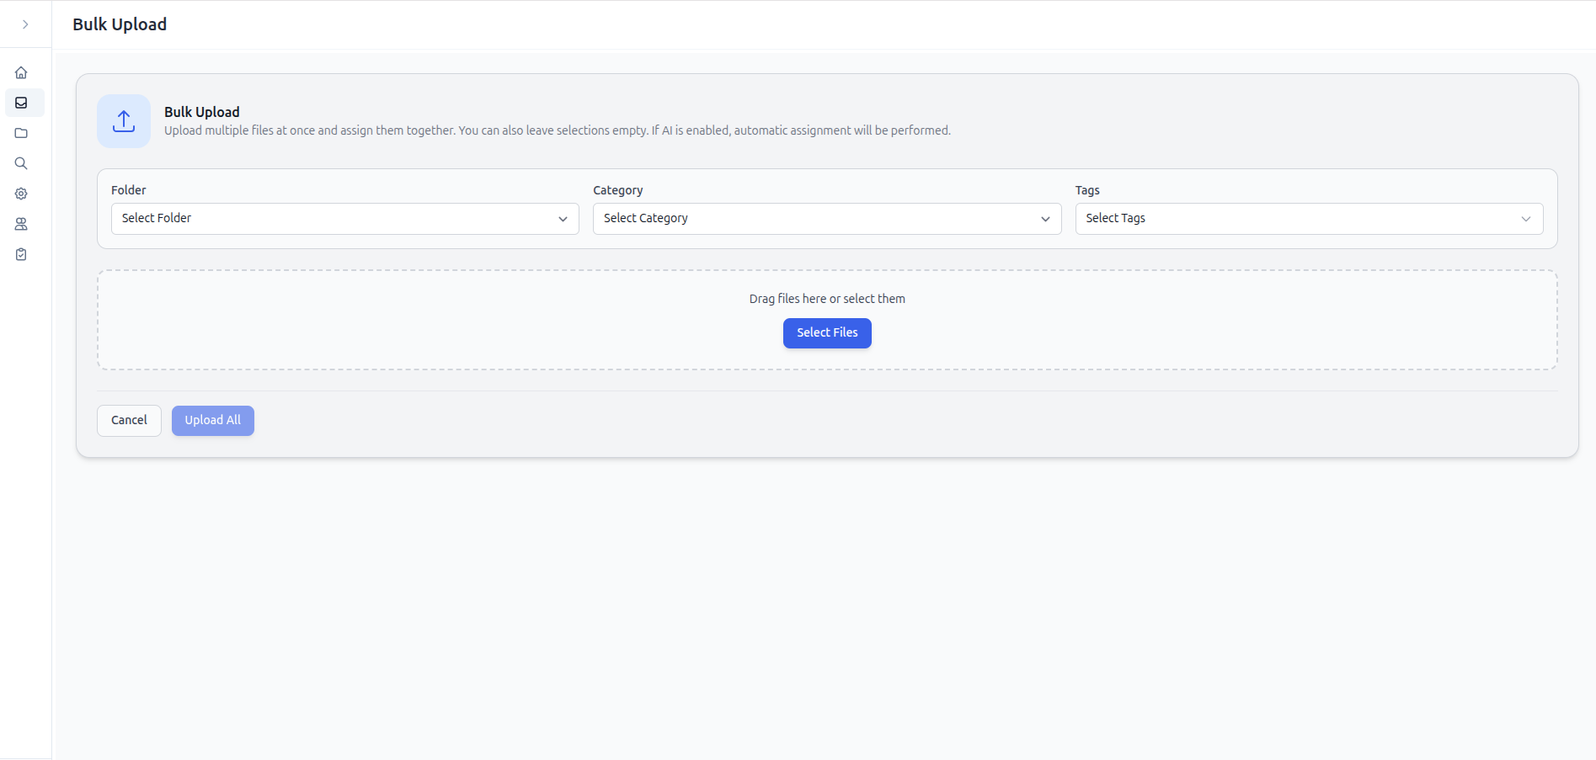Click the Upload All button
Viewport: 1596px width, 760px height.
(213, 421)
